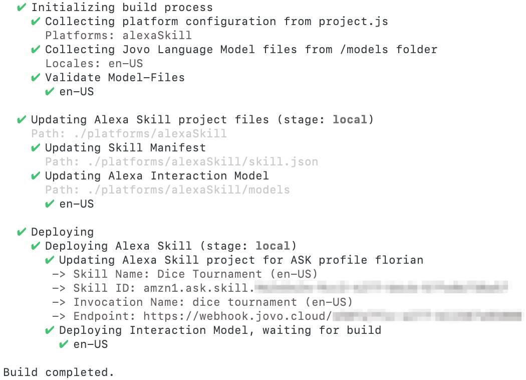Click the checkmark beside Updating Skill Manifest
This screenshot has height=380, width=526.
click(36, 148)
